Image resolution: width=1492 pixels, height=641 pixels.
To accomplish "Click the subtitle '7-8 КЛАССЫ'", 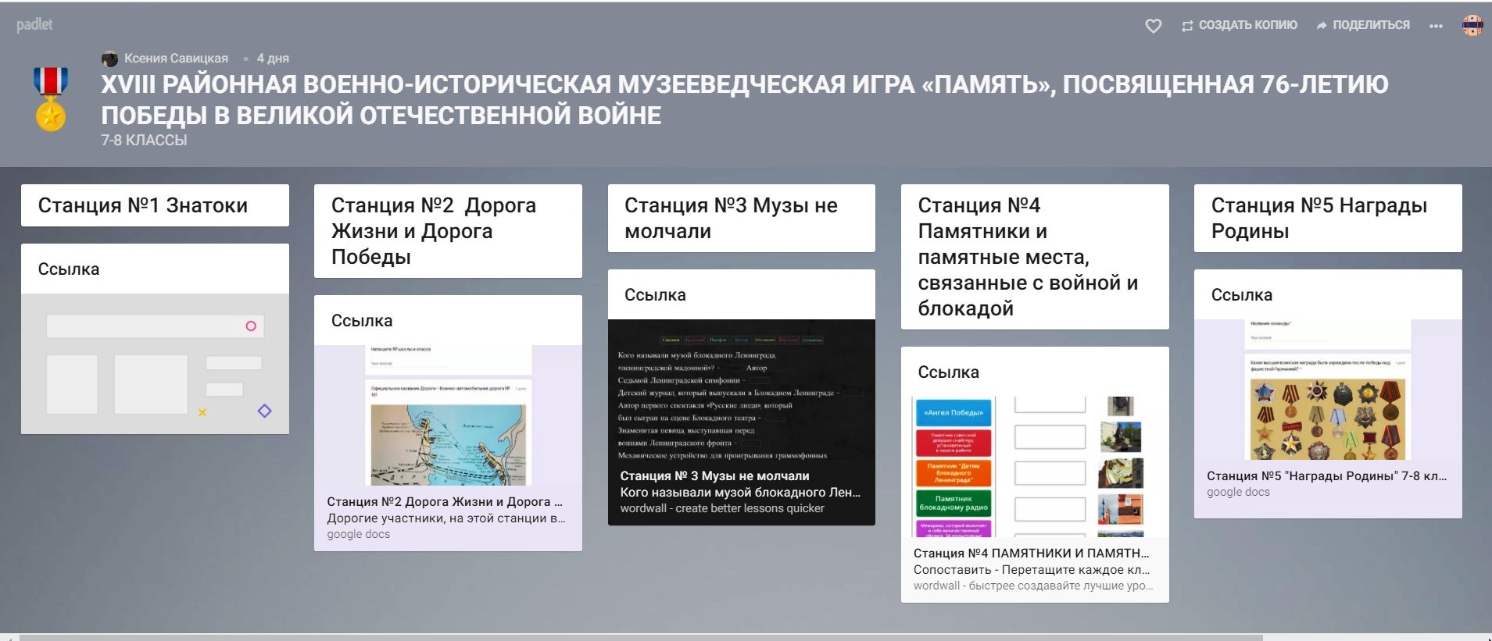I will (144, 141).
